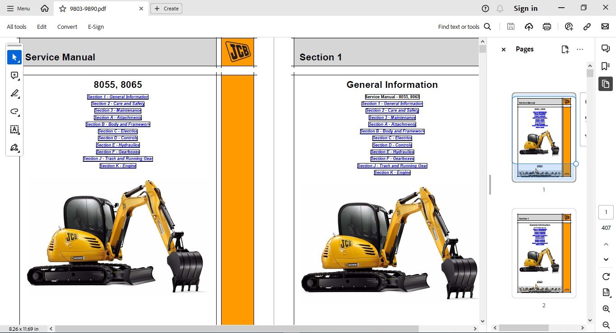Open left page Section 1 - General Information link
This screenshot has height=333, width=616.
[x=118, y=97]
